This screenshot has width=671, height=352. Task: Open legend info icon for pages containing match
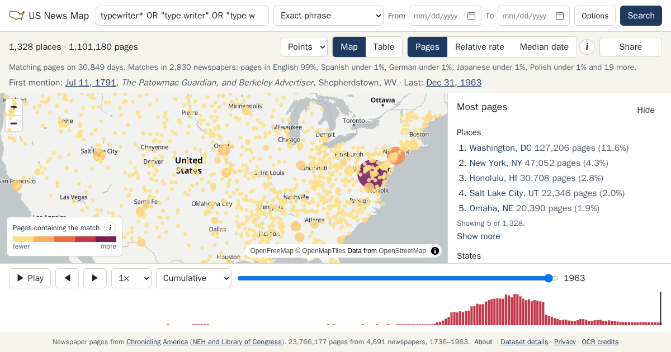tap(110, 228)
